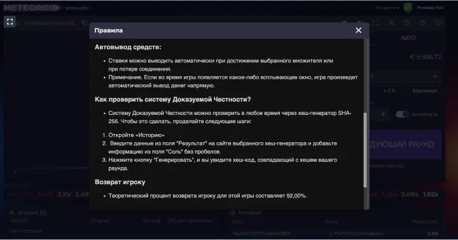Toggle the включить auto cashout switch
The image size is (458, 240).
click(x=402, y=114)
